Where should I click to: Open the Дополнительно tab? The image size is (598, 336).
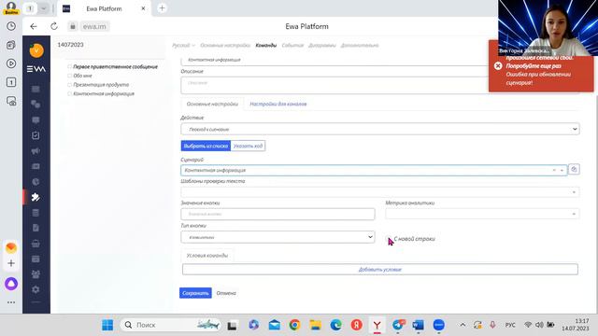coord(360,46)
